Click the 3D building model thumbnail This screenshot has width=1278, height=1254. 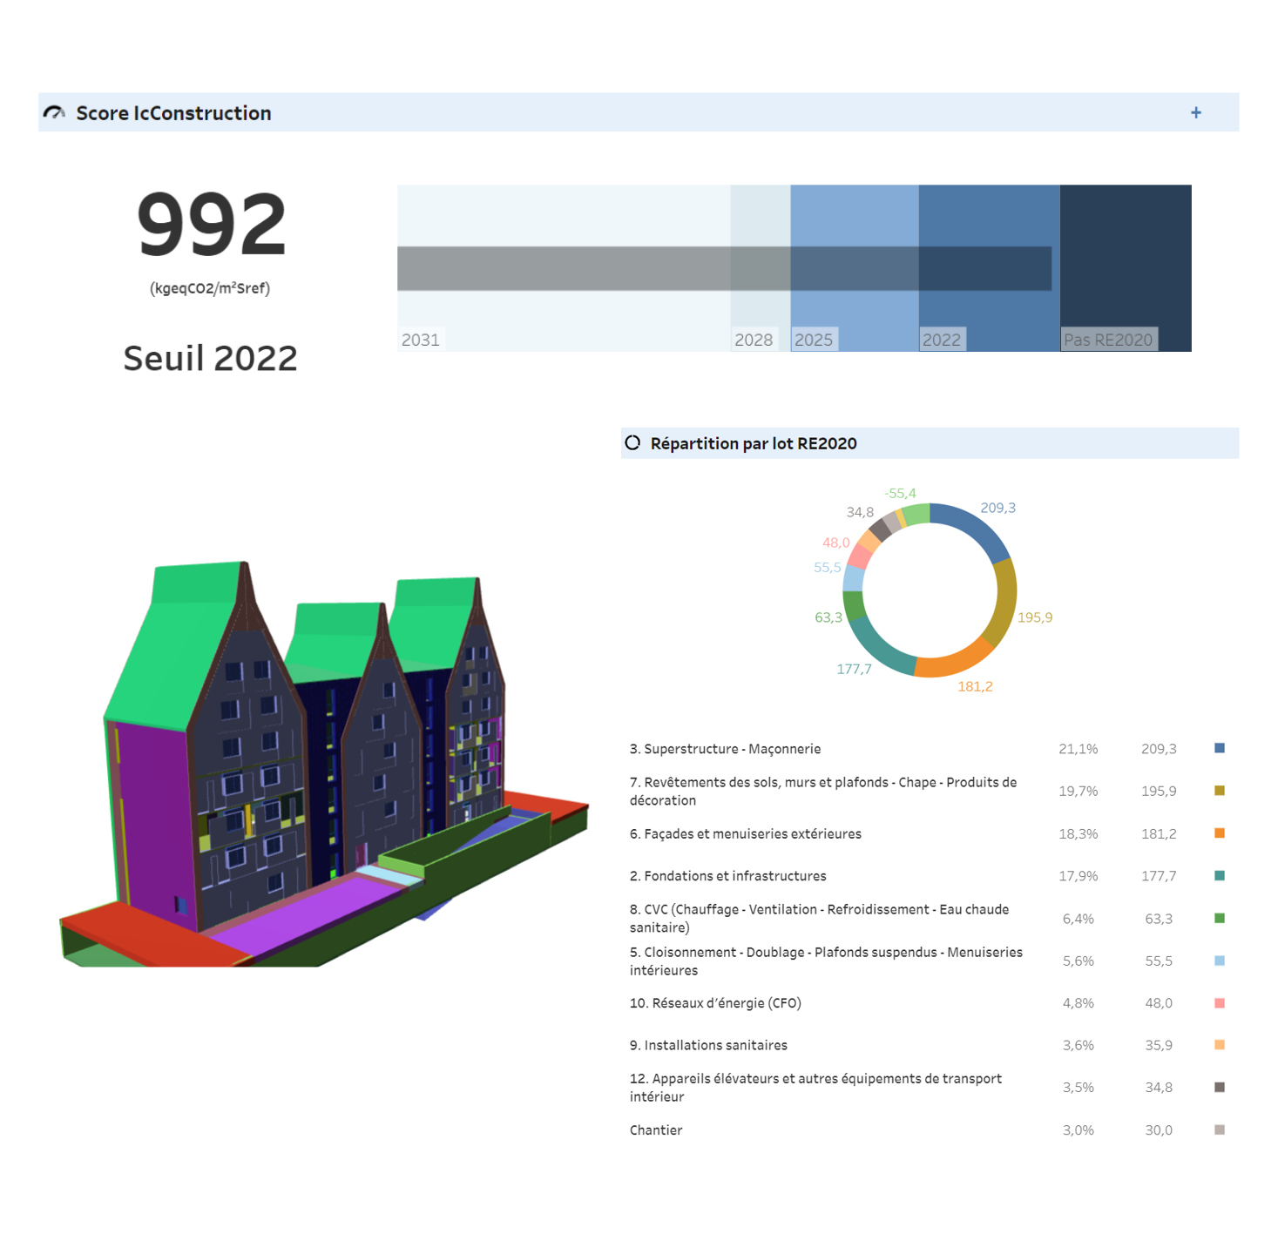coord(322,766)
